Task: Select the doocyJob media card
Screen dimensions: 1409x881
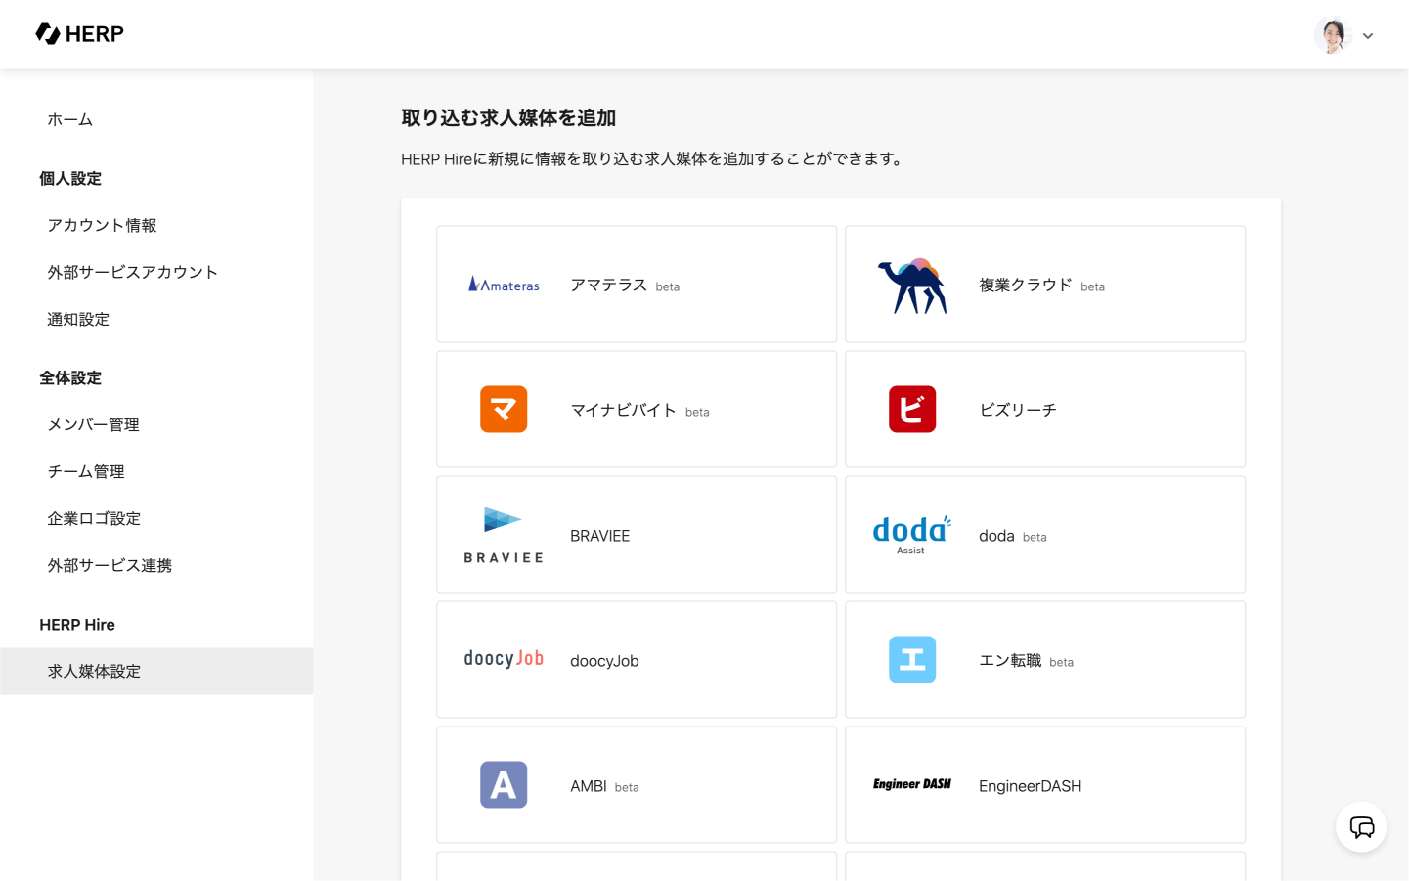Action: (x=637, y=660)
